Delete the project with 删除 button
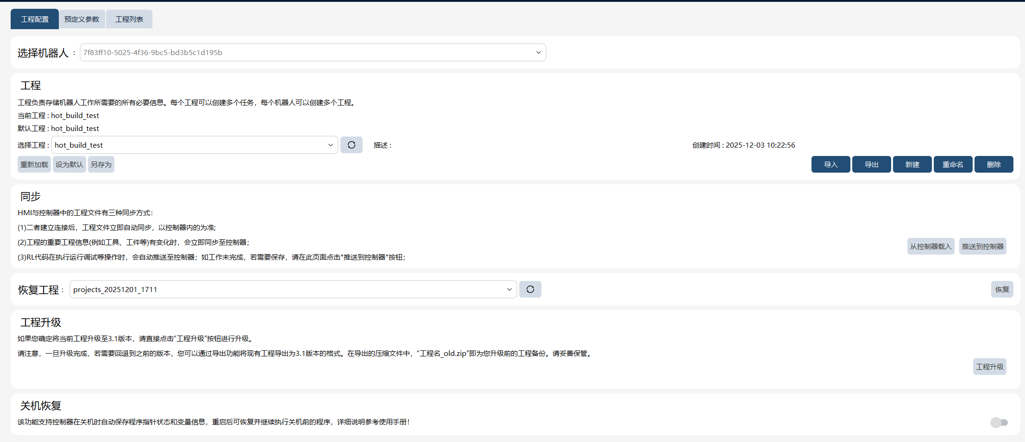1025x442 pixels. click(x=994, y=164)
